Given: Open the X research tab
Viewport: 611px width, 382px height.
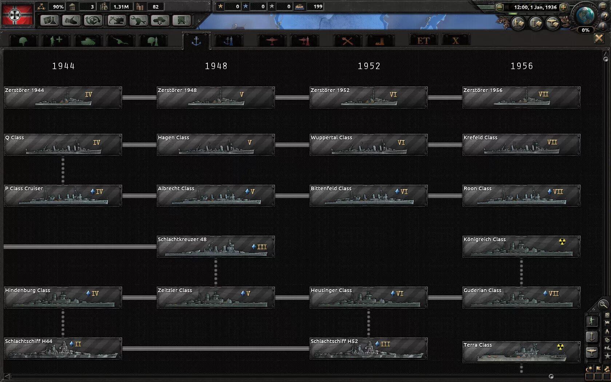Looking at the screenshot, I should (x=456, y=40).
